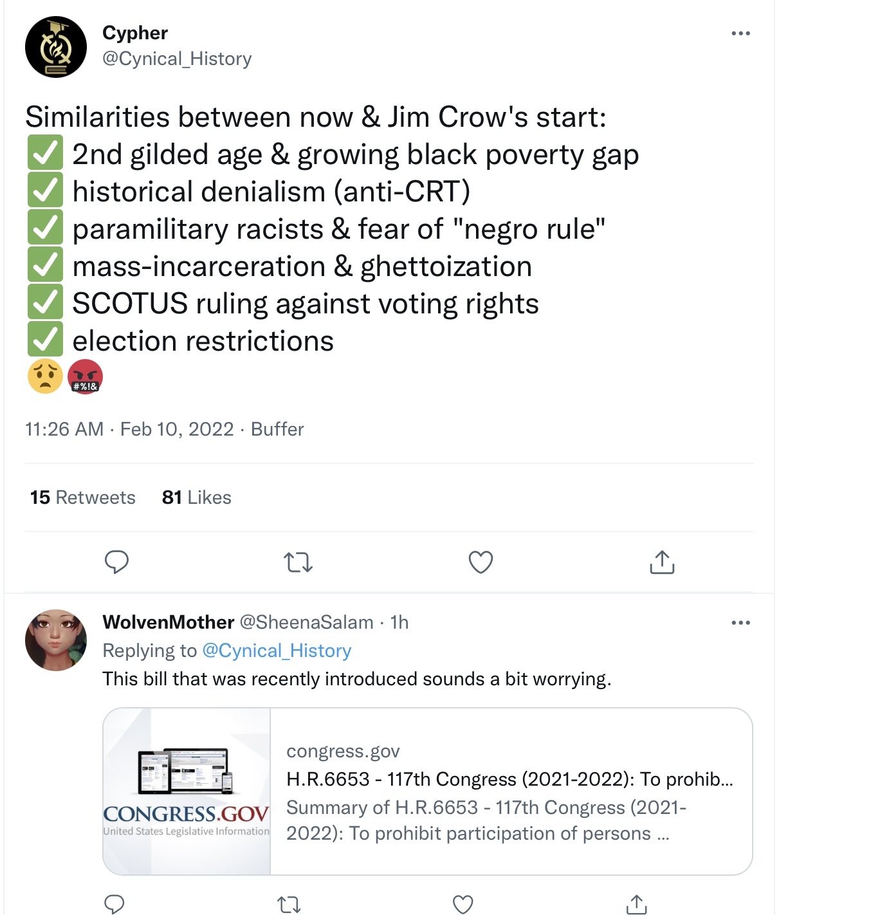The image size is (880, 915).
Task: Open tweet timestamp 11:26 AM Feb 10, 2022
Action: pyautogui.click(x=129, y=429)
